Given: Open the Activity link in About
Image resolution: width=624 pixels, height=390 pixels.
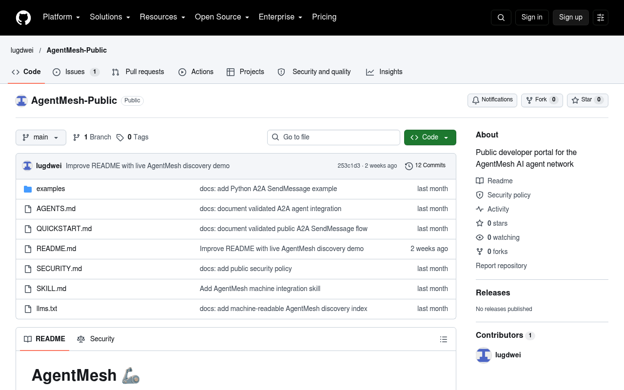Looking at the screenshot, I should point(492,209).
